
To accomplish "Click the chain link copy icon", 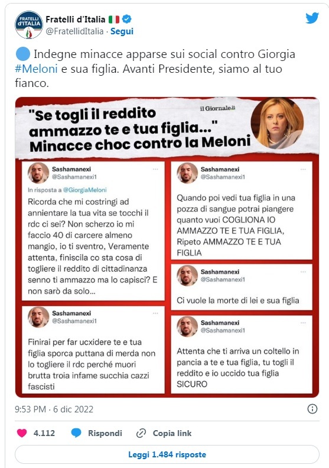I will click(141, 433).
